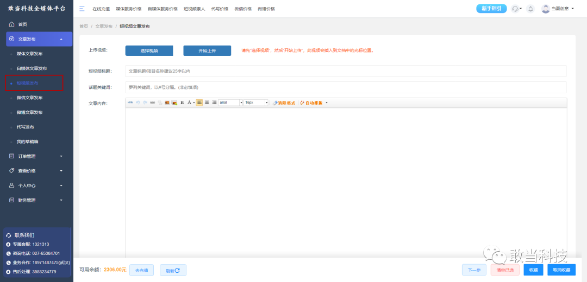The image size is (587, 282).
Task: Expand the 订单管理 sidebar menu
Action: click(36, 156)
